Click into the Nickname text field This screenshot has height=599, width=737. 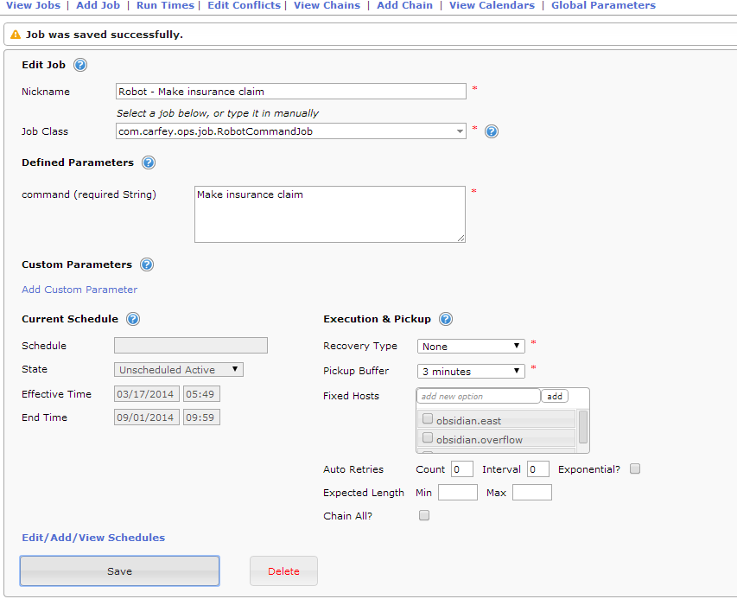click(290, 92)
